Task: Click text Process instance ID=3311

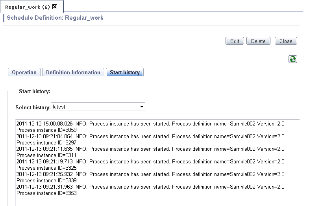Action: tap(46, 155)
